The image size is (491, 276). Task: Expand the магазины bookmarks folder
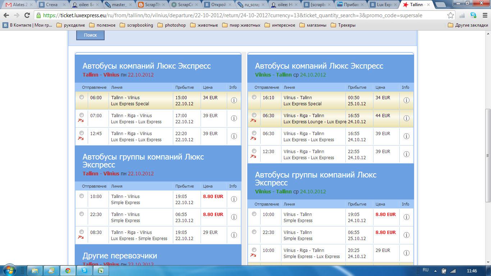(313, 25)
